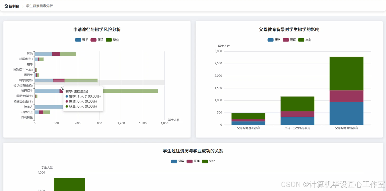Screen dimensions: 386x191
Task: Click the 转学(课程更换) y-axis label
Action: 23,86
